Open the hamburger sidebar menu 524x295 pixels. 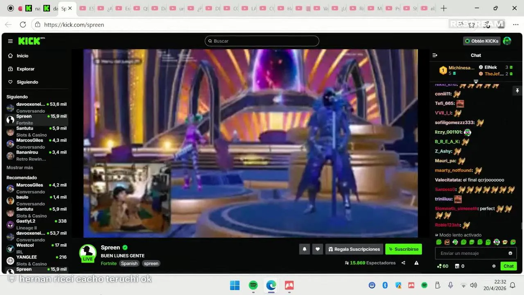pos(10,41)
